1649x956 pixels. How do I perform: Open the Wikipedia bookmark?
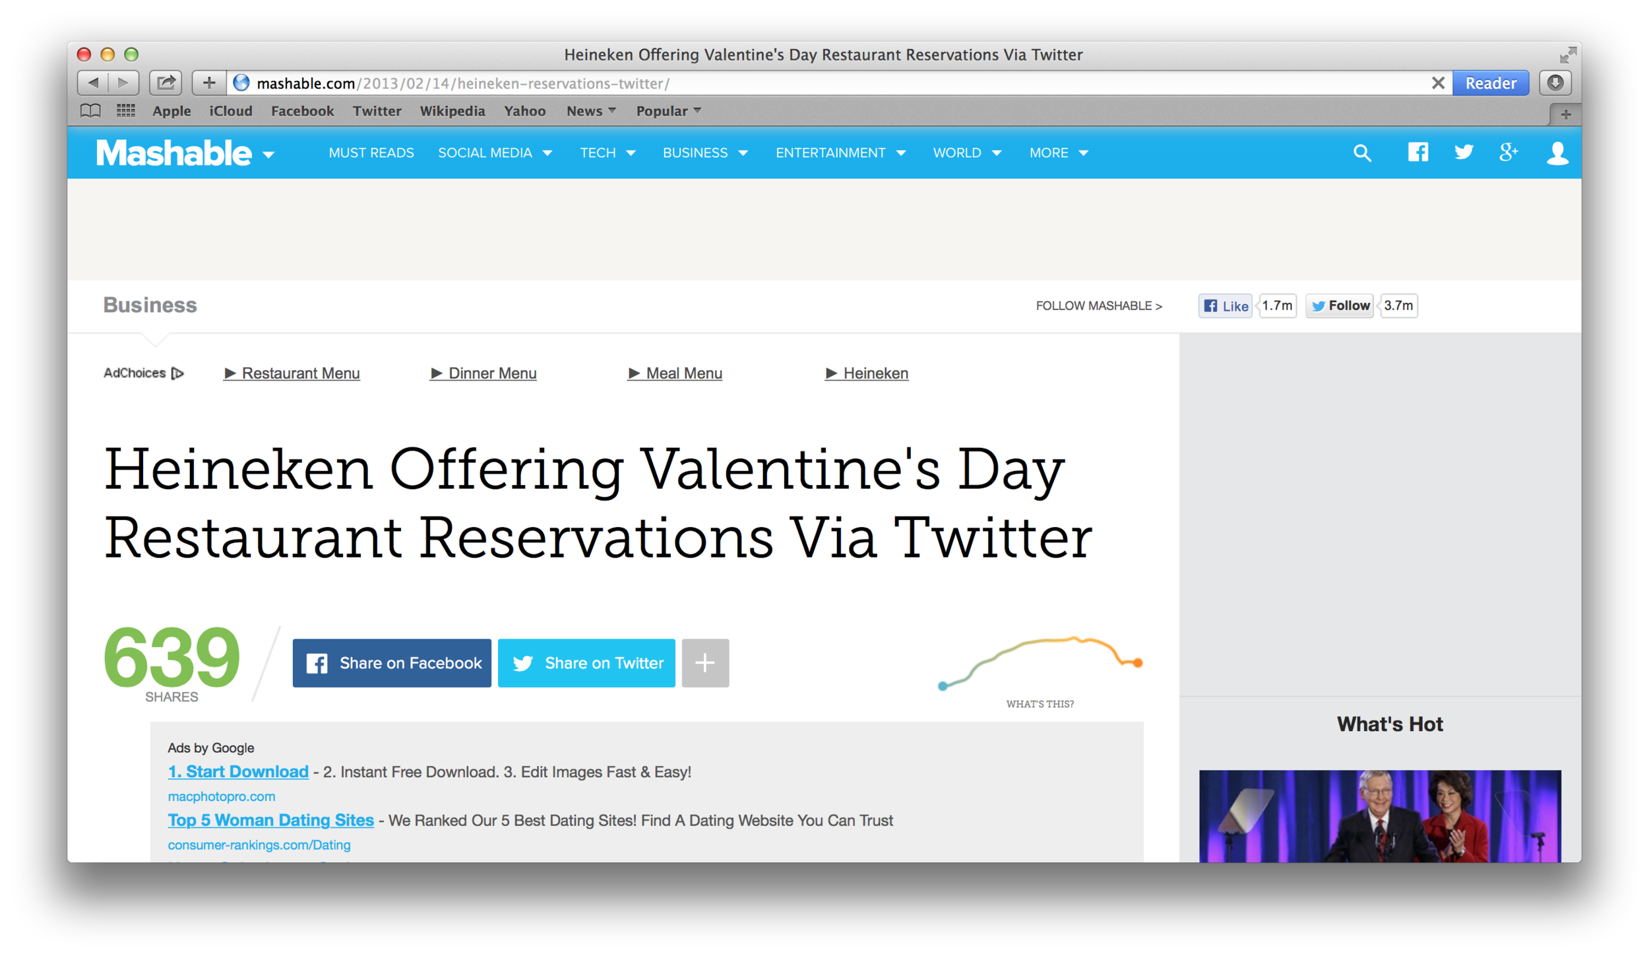tap(452, 111)
